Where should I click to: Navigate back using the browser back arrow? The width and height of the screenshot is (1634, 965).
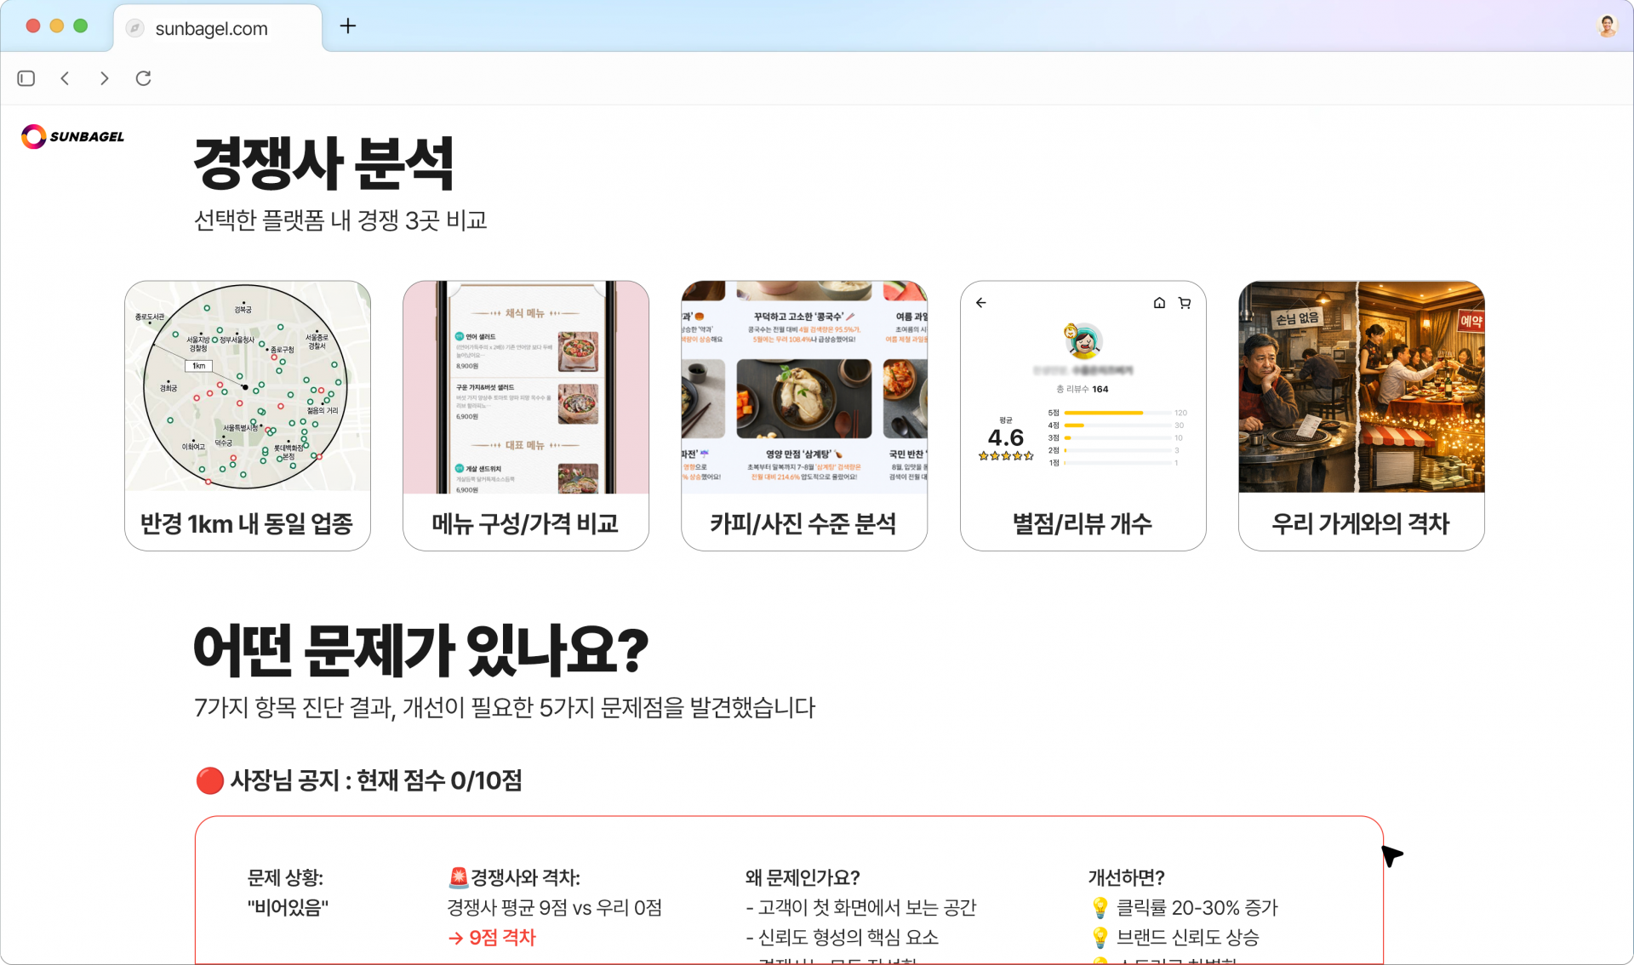(x=65, y=78)
